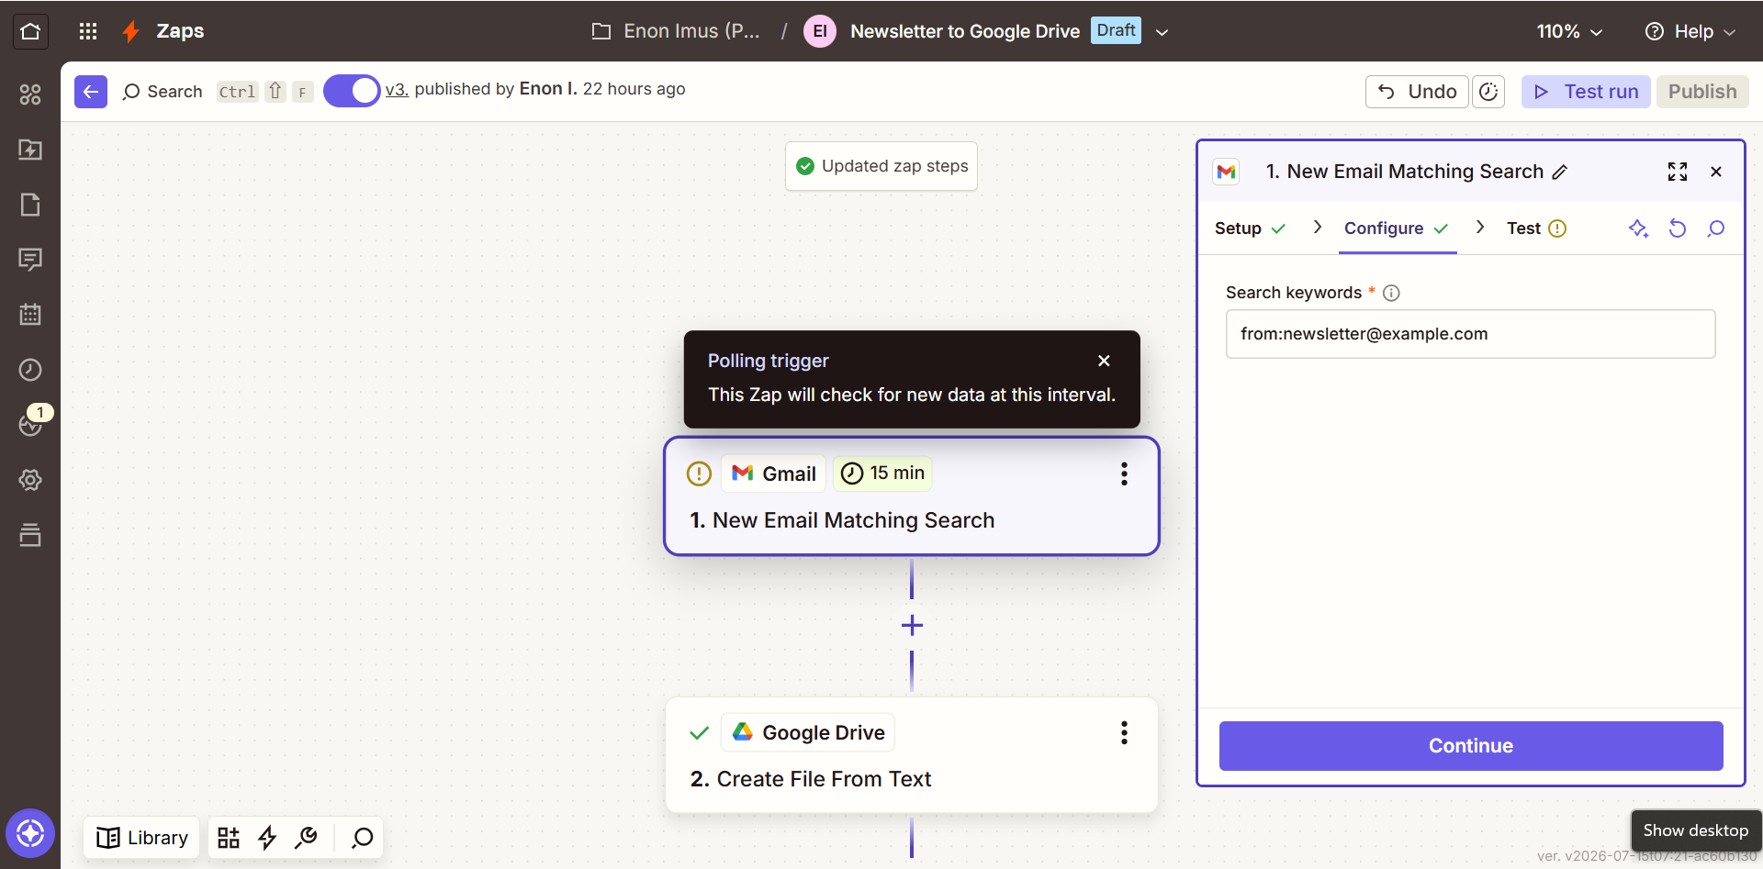1763x869 pixels.
Task: Open Search in the editor toolbar
Action: (163, 91)
